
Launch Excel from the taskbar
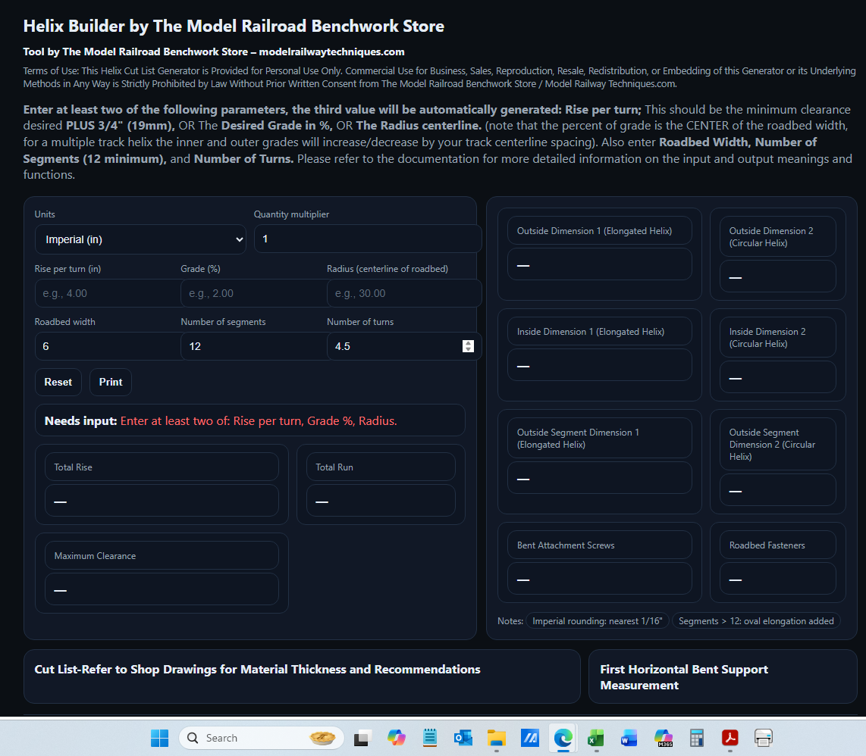tap(595, 737)
